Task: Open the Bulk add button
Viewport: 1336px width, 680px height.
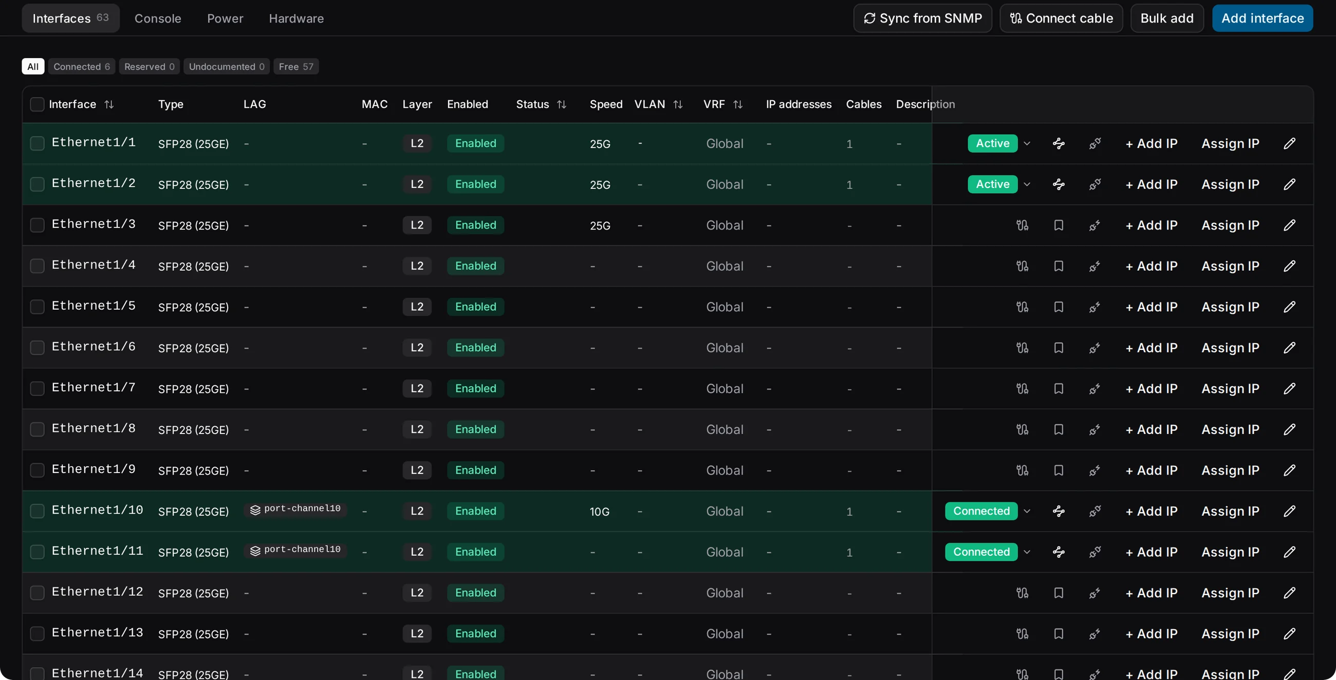Action: click(x=1167, y=18)
